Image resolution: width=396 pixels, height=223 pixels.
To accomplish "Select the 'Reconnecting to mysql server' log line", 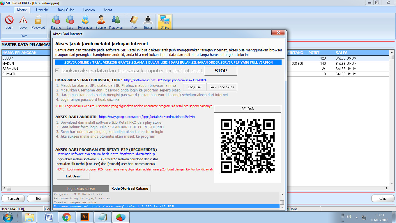I will coord(166,198).
